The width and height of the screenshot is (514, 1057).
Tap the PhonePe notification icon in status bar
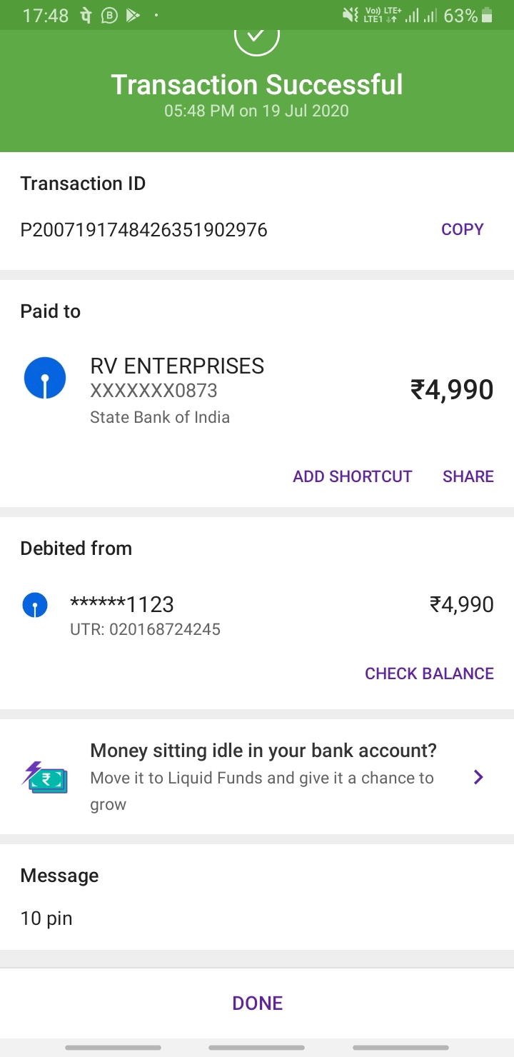click(x=86, y=15)
